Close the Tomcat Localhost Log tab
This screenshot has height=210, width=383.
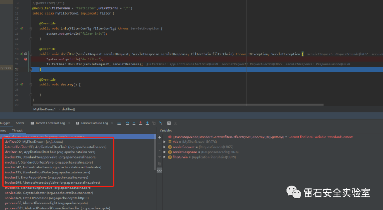[x=69, y=123]
